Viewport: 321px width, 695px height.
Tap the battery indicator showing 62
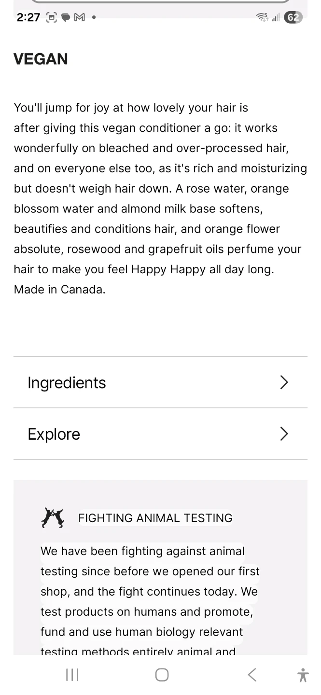293,18
